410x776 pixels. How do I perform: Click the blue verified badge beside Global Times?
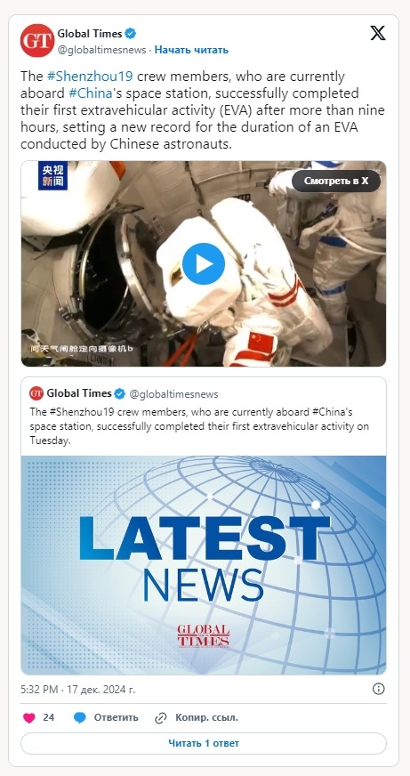131,34
